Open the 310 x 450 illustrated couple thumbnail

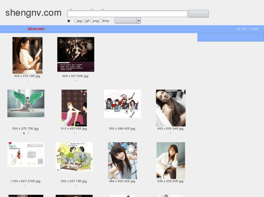pos(74,108)
